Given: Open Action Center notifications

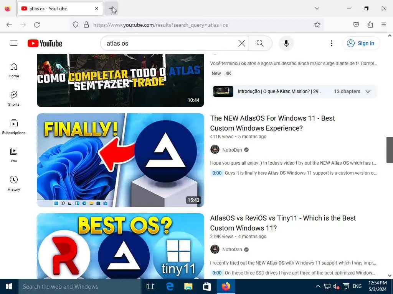Looking at the screenshot, I should pos(346,286).
